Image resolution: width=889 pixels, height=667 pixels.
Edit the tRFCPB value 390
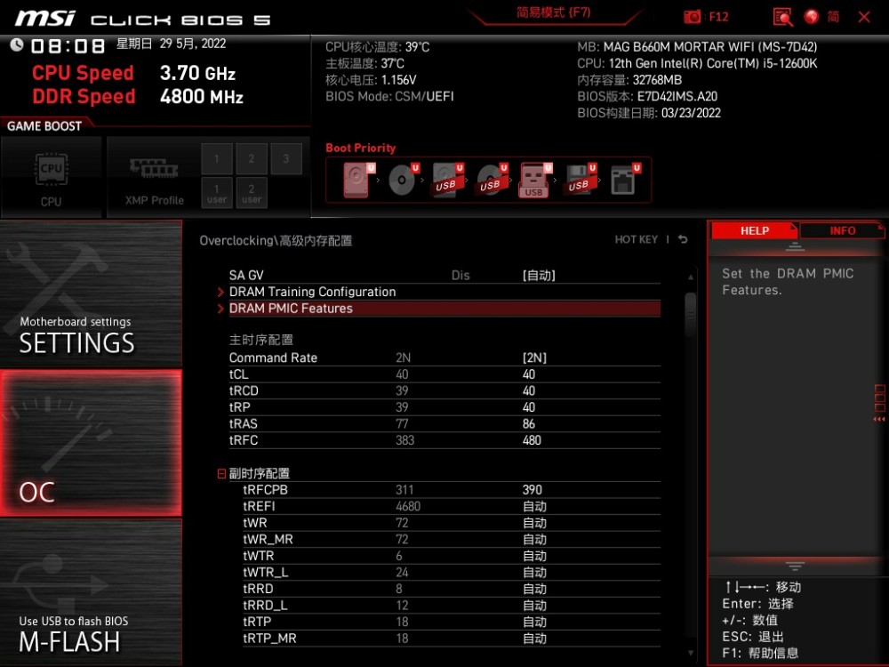click(x=533, y=489)
